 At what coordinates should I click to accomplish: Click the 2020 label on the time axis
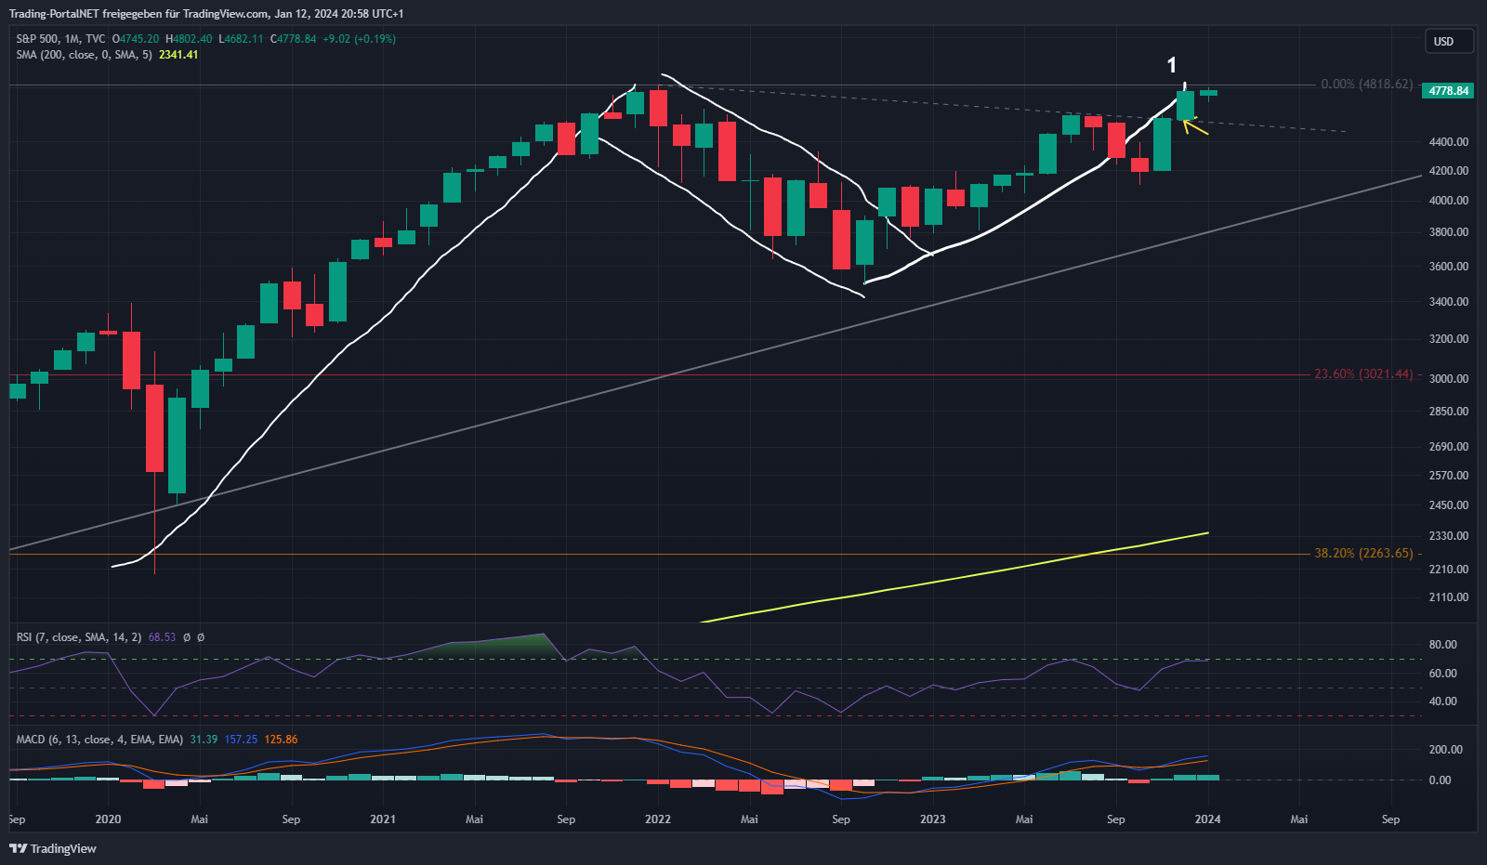(x=108, y=819)
